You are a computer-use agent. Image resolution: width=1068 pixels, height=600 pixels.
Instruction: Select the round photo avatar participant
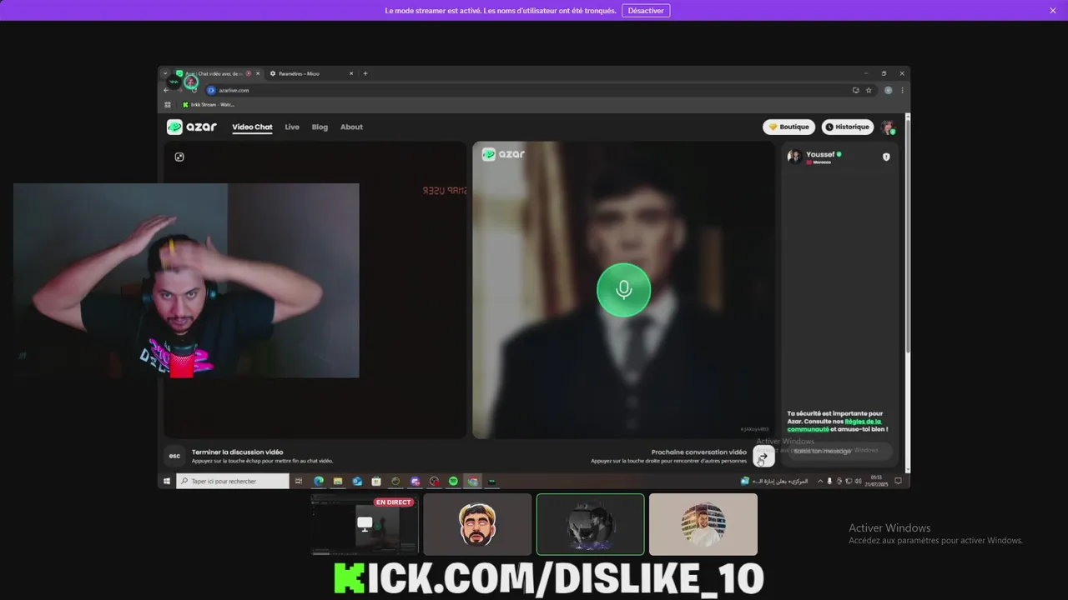[x=703, y=524]
